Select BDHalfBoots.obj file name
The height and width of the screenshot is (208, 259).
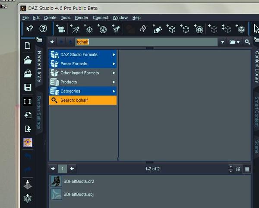79,195
